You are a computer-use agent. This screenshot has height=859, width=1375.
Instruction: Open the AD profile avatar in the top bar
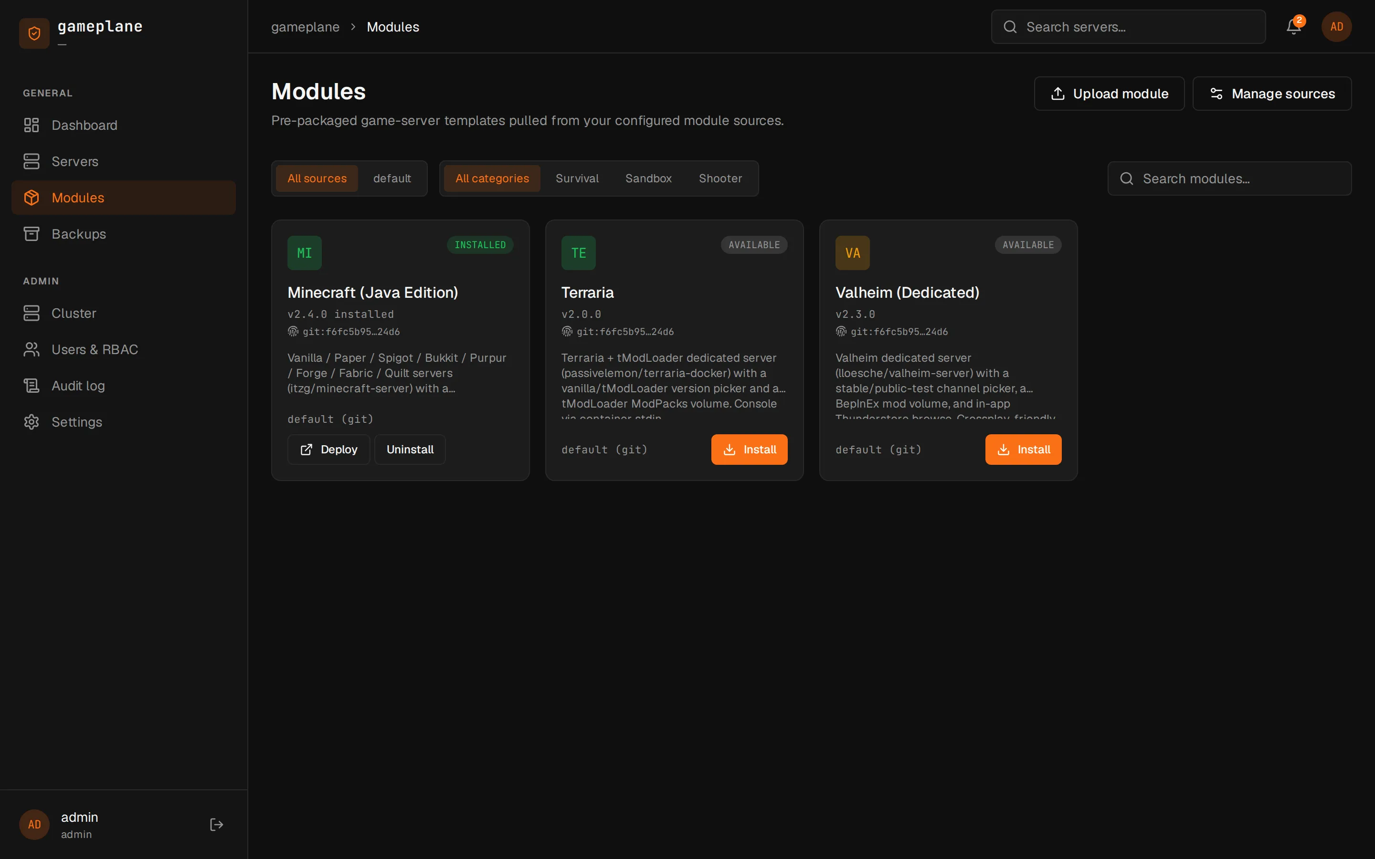1336,27
